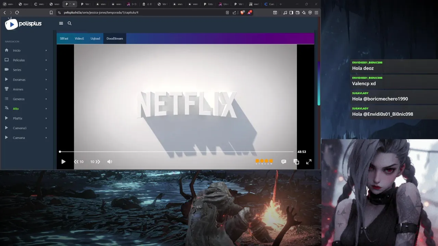
Task: Expand the Inicio submenu arrow
Action: 46,51
